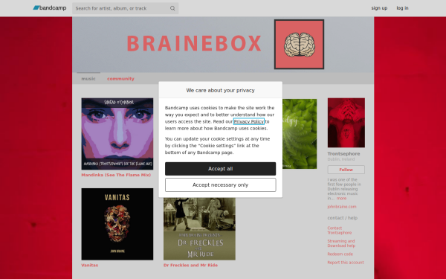This screenshot has width=446, height=279.
Task: Click the Trontsephore artist photo
Action: pos(346,123)
